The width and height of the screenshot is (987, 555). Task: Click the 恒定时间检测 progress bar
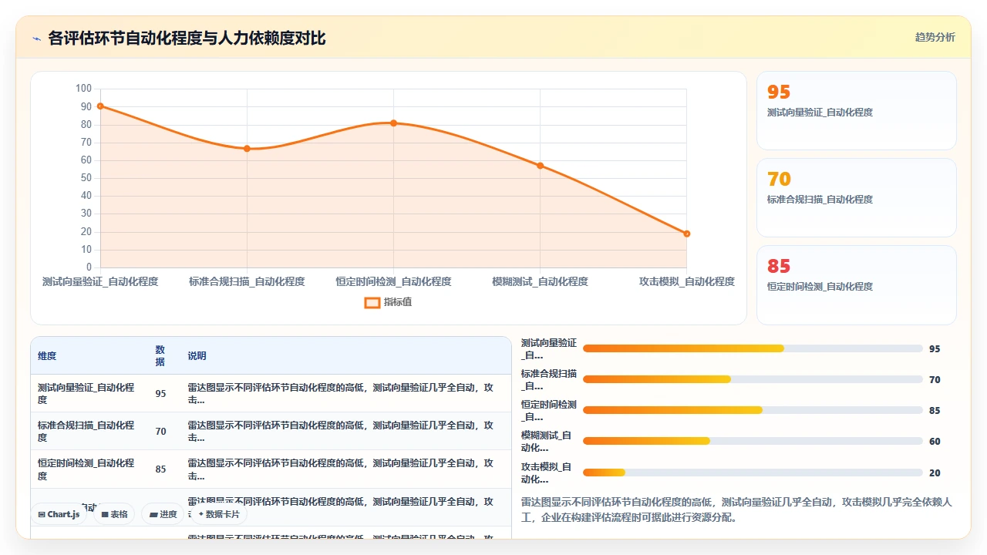click(x=753, y=410)
